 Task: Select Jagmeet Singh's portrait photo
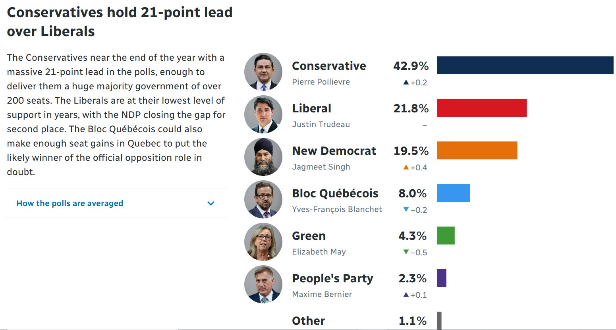(263, 157)
